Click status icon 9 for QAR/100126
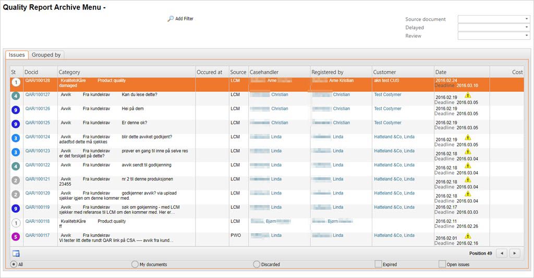The height and width of the screenshot is (278, 534). tap(16, 110)
